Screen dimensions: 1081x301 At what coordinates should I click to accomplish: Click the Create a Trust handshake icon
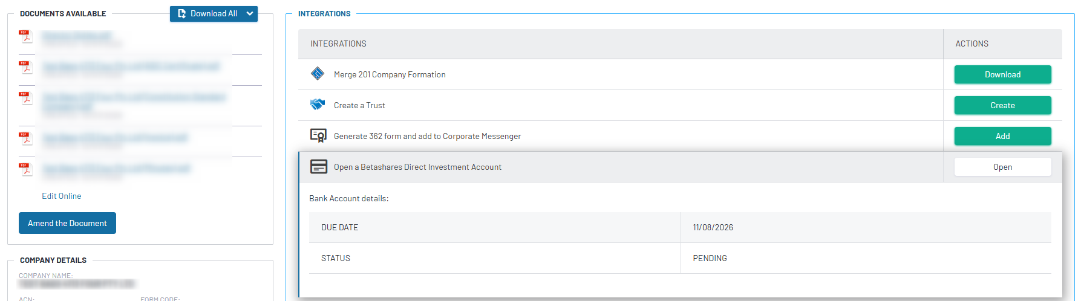coord(318,104)
